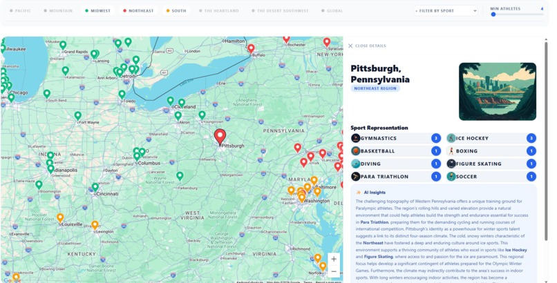Viewport: 557px width, 283px height.
Task: Select the orange pin at Louisville
Action: click(x=60, y=217)
